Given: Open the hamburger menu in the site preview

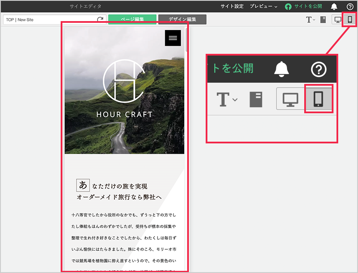Looking at the screenshot, I should tap(173, 38).
